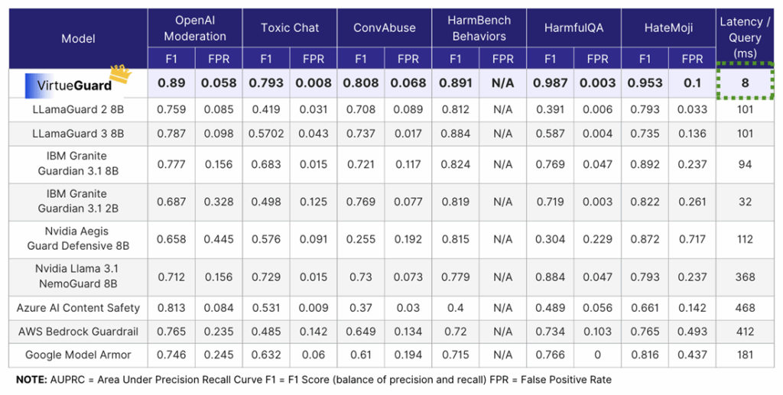
Task: Select the ConvAbuse column header
Action: 385,28
